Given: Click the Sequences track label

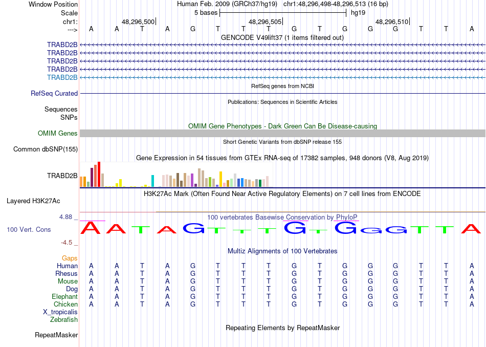Looking at the screenshot, I should 61,109.
